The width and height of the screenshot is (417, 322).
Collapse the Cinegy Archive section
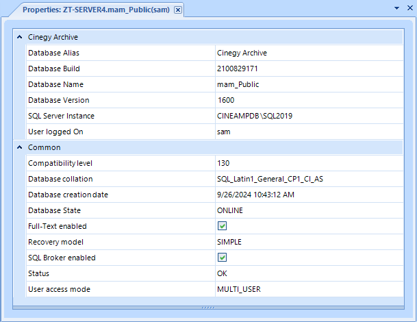coord(19,37)
